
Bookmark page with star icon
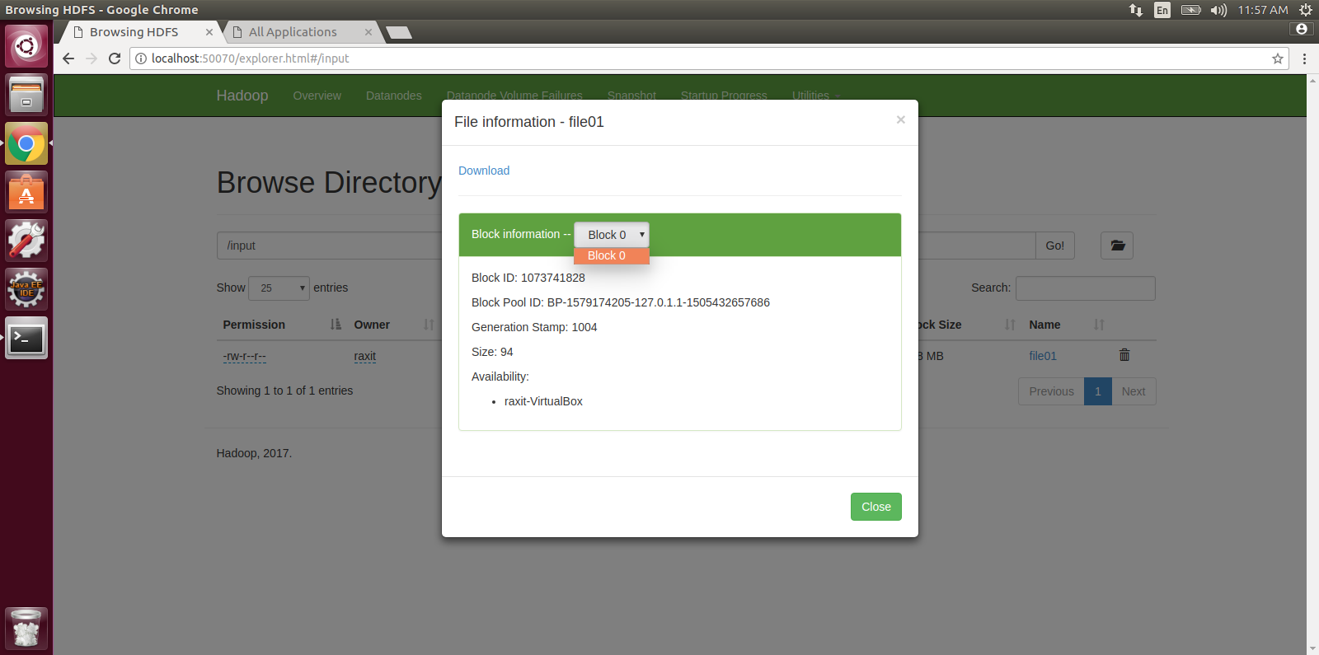pos(1278,58)
